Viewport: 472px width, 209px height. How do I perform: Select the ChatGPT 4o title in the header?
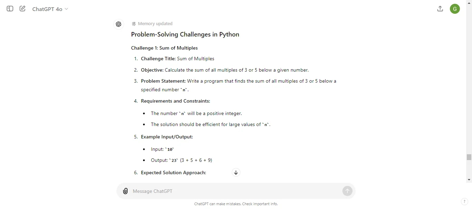(x=47, y=9)
